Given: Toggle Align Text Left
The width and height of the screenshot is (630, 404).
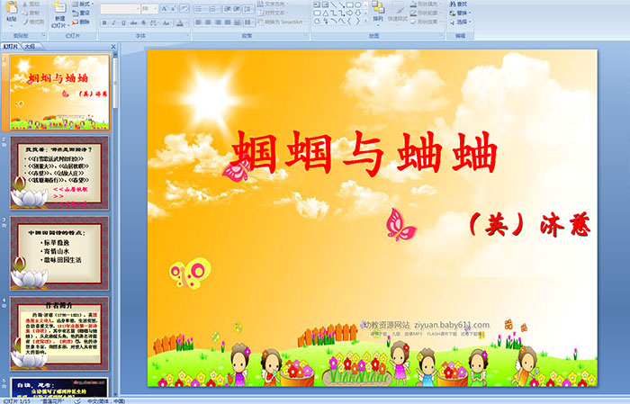Looking at the screenshot, I should 199,22.
